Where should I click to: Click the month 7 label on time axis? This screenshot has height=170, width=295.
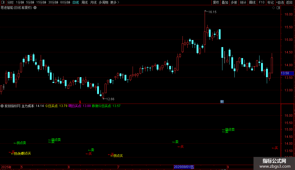click(x=119, y=167)
